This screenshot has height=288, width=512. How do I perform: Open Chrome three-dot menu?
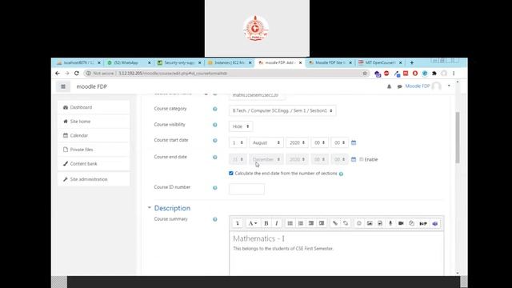(x=454, y=74)
